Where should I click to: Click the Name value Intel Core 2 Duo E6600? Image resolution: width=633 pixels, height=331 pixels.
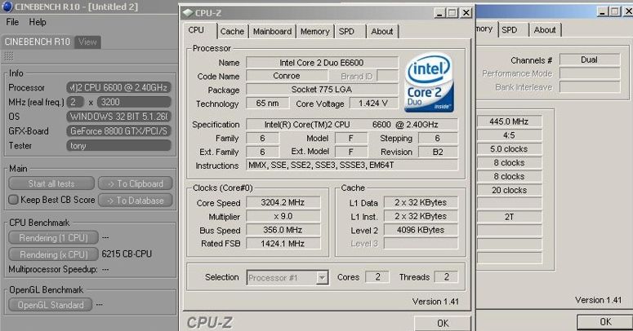(322, 63)
